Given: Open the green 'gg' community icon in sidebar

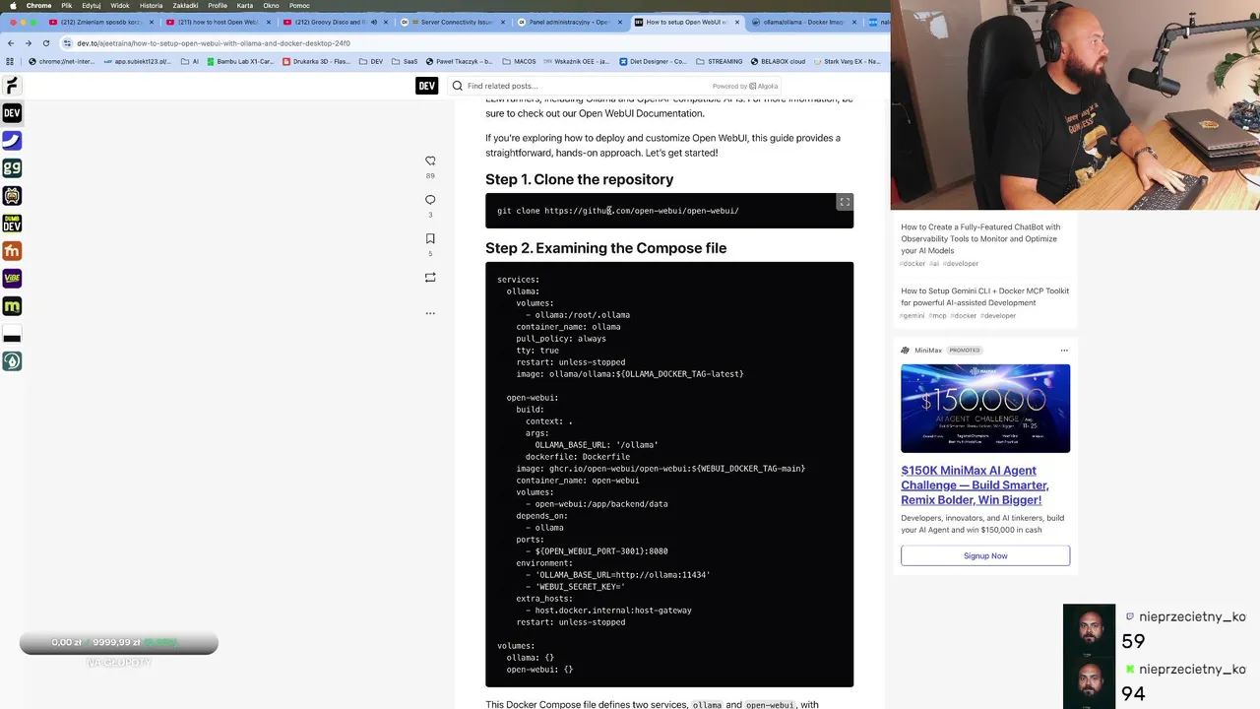Looking at the screenshot, I should tap(12, 168).
